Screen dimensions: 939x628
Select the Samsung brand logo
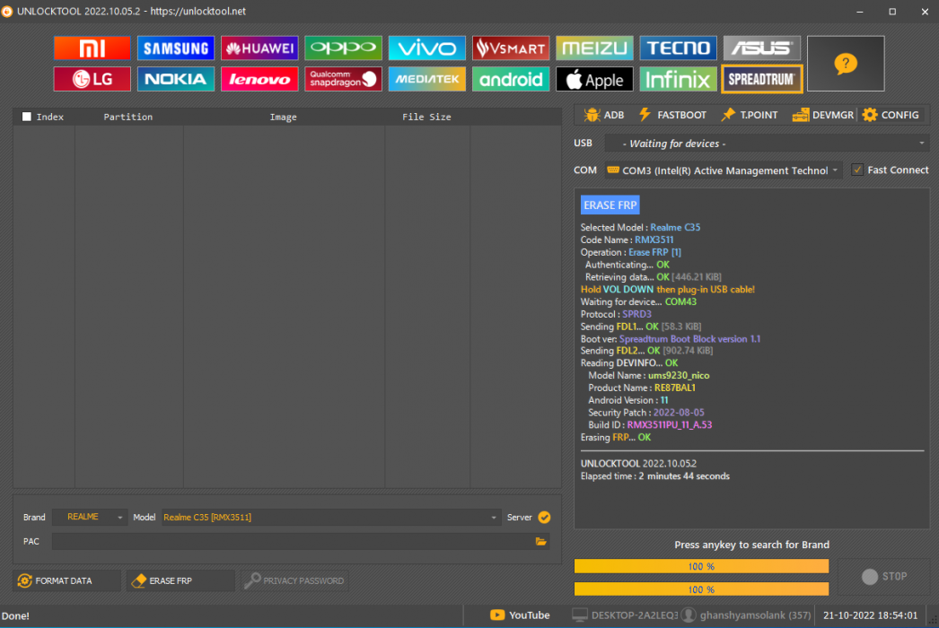[x=175, y=48]
